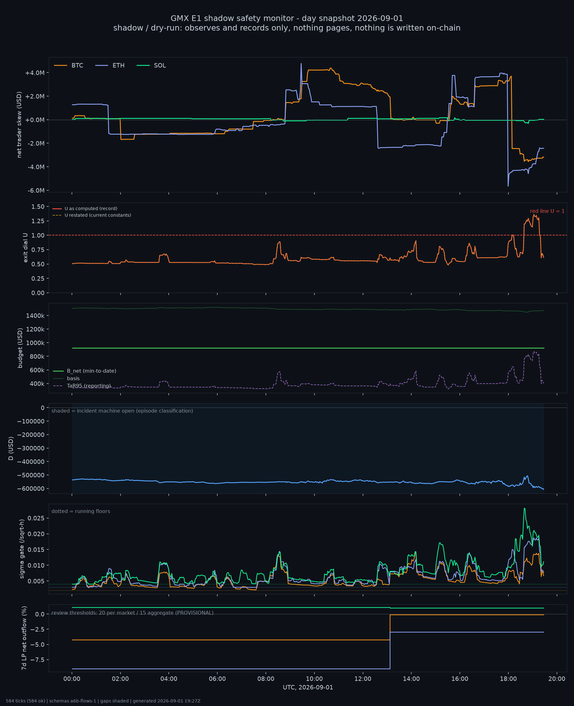Click the 16:00 time tick label
The image size is (574, 706).
coord(460,679)
